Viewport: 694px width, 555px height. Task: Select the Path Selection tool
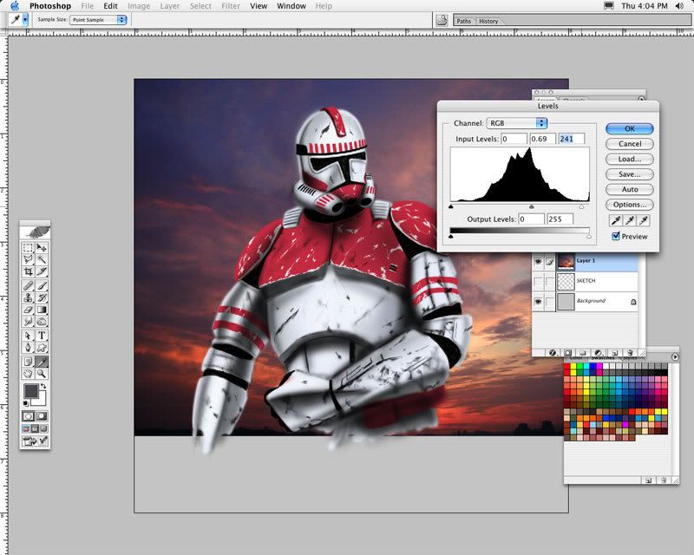pyautogui.click(x=28, y=336)
